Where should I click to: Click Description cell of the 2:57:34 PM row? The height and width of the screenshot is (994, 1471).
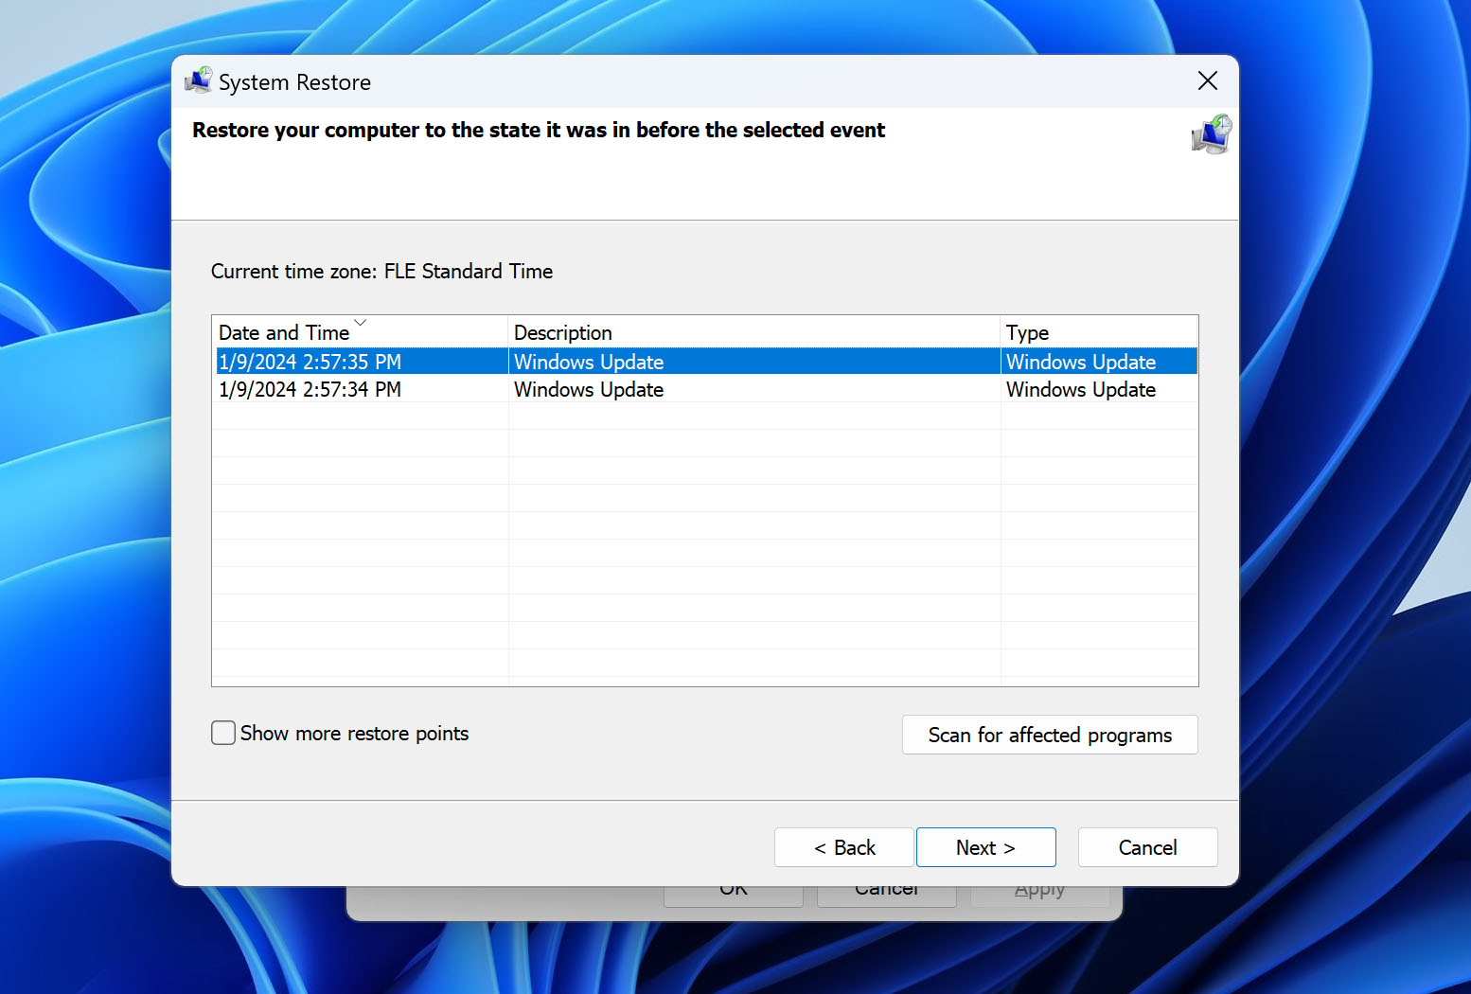[x=754, y=389]
